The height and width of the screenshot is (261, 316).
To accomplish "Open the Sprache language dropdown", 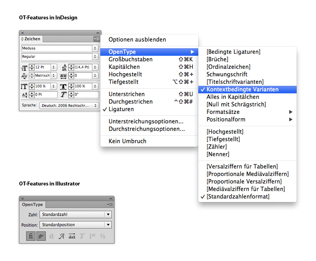I will coord(69,106).
